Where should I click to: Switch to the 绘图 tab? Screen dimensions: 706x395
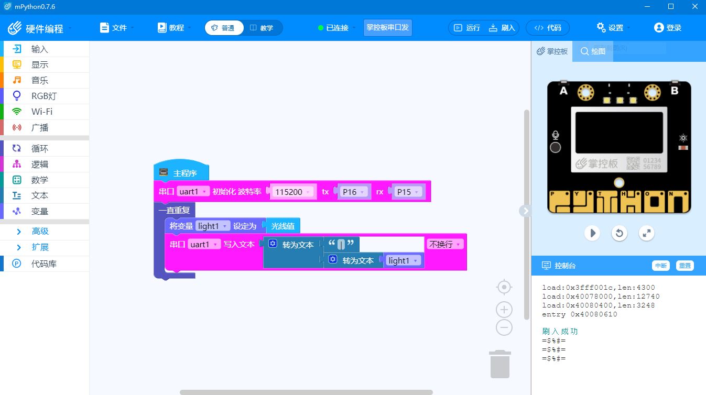coord(593,51)
